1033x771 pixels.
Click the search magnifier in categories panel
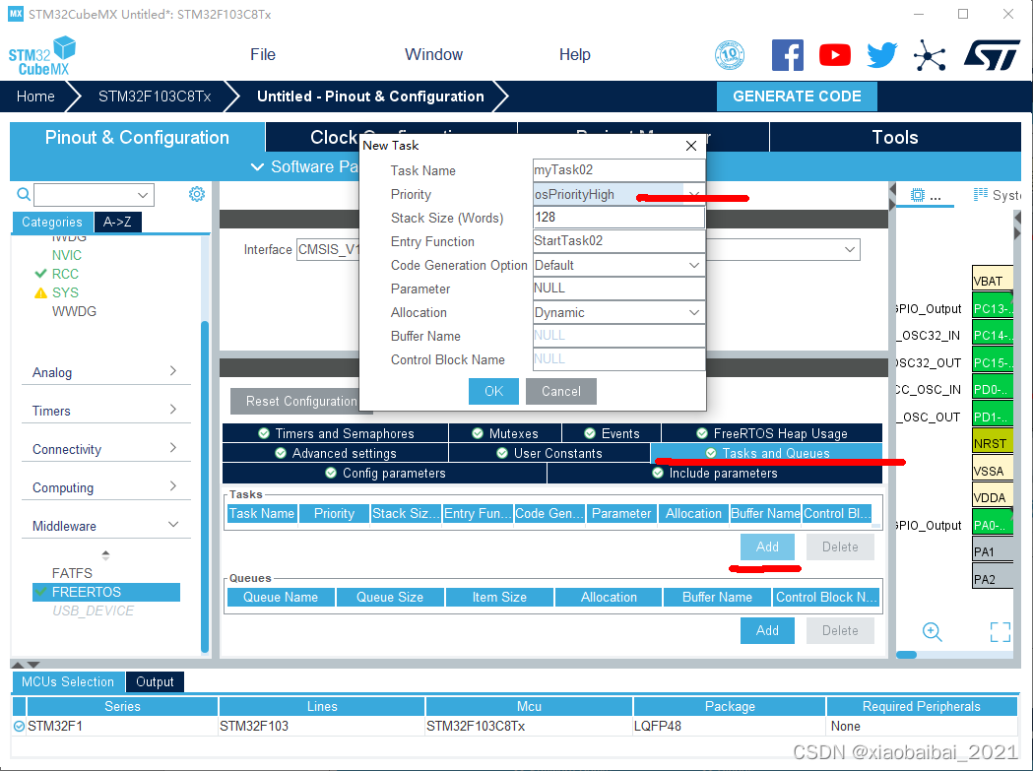pyautogui.click(x=24, y=194)
